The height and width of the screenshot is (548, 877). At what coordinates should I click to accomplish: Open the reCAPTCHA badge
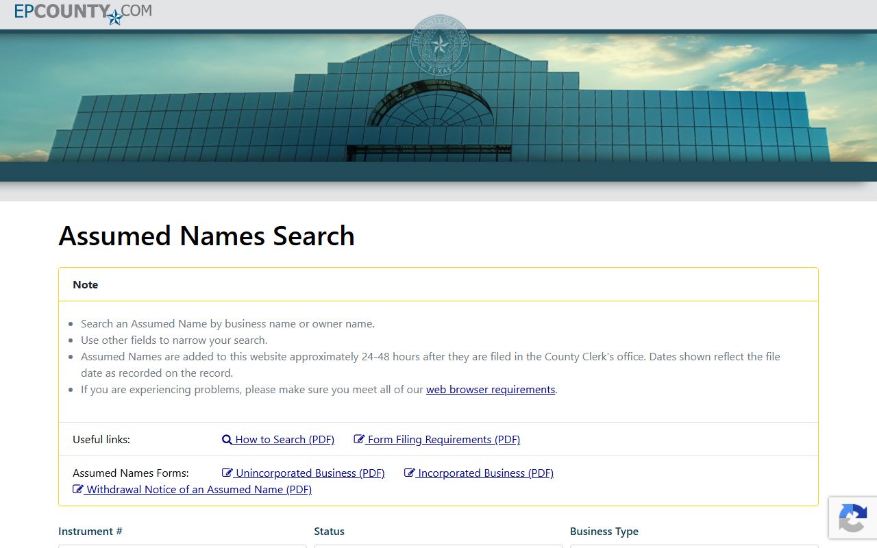853,518
